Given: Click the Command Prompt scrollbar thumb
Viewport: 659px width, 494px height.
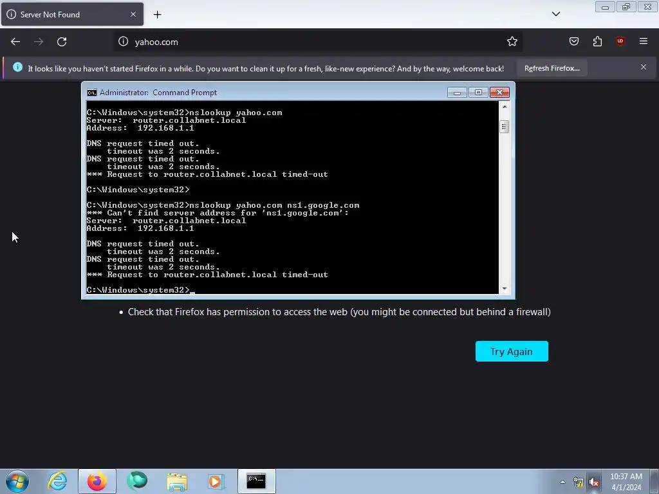Looking at the screenshot, I should pyautogui.click(x=505, y=127).
